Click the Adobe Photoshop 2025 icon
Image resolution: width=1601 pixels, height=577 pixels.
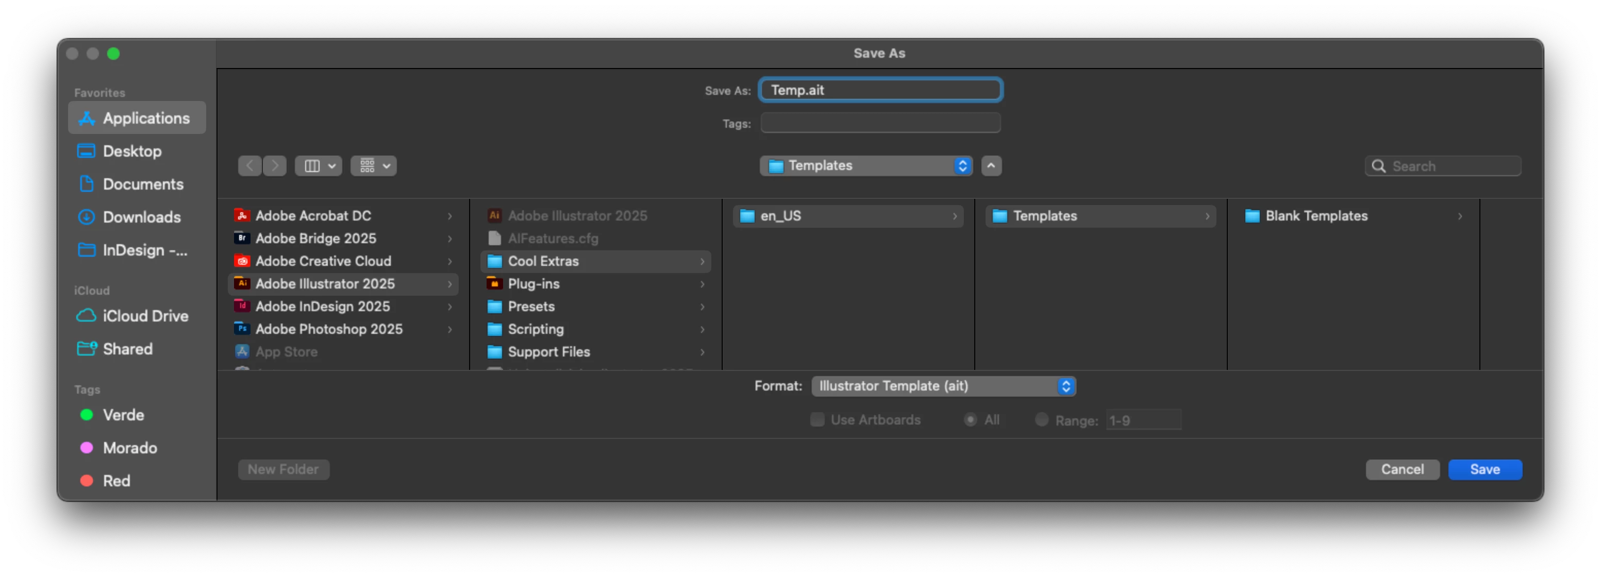pyautogui.click(x=242, y=329)
